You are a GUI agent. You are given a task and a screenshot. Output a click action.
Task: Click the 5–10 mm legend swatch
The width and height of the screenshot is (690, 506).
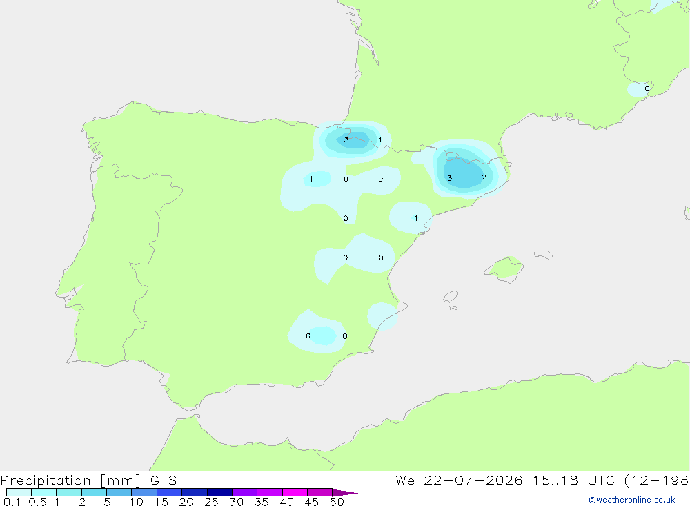click(x=119, y=492)
